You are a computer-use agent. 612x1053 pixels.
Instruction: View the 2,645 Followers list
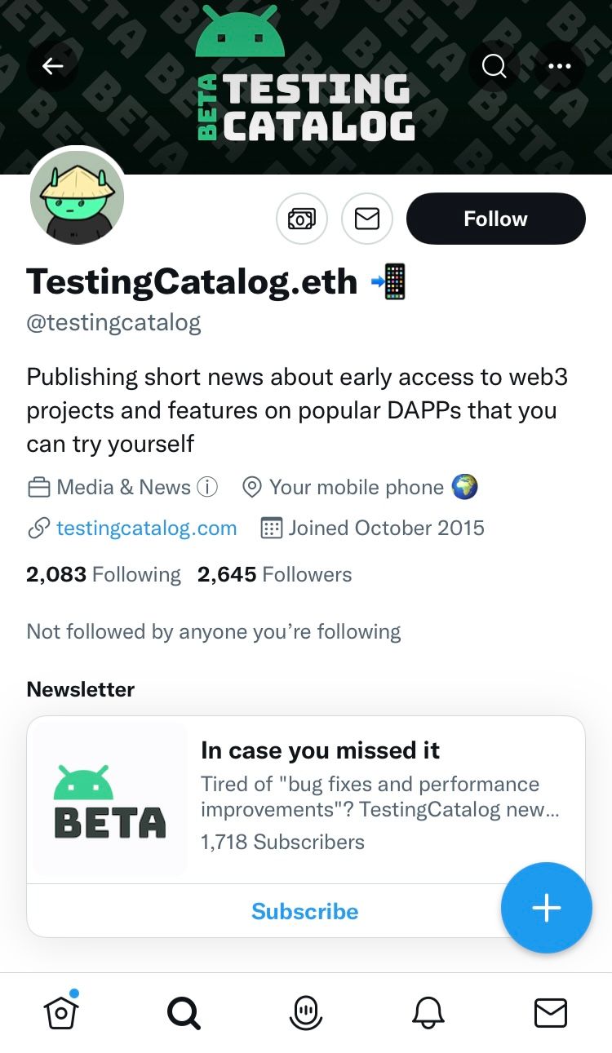click(275, 574)
